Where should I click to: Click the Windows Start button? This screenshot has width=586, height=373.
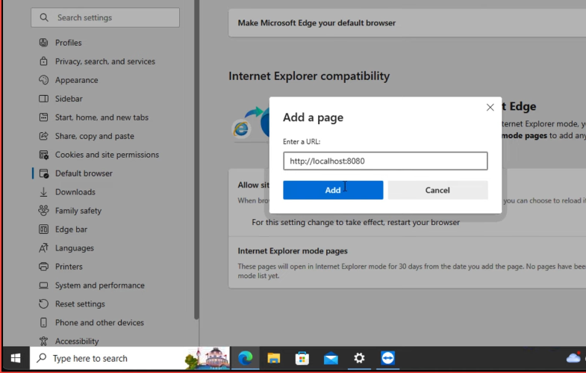point(16,358)
